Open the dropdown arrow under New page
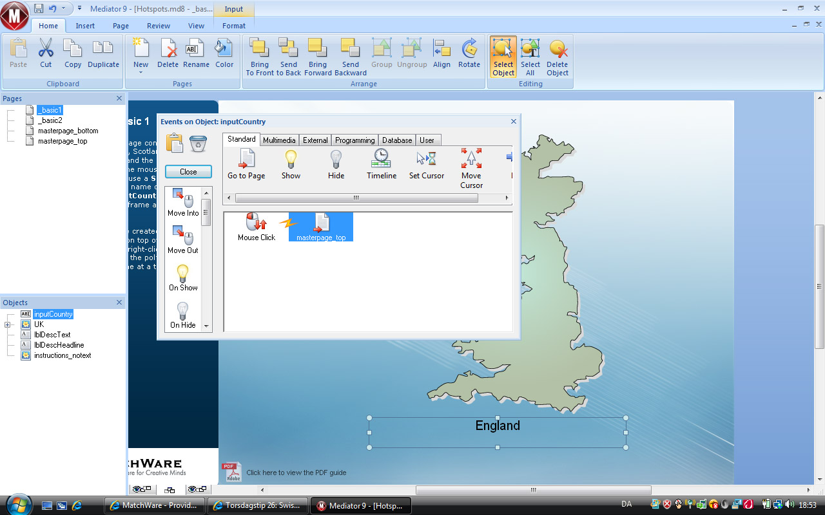 141,73
